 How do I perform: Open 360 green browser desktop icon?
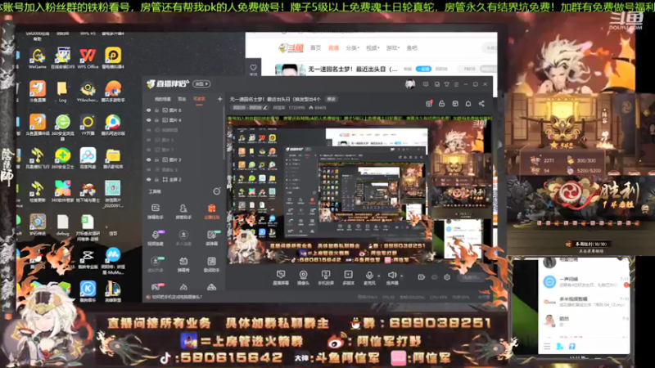tap(63, 125)
